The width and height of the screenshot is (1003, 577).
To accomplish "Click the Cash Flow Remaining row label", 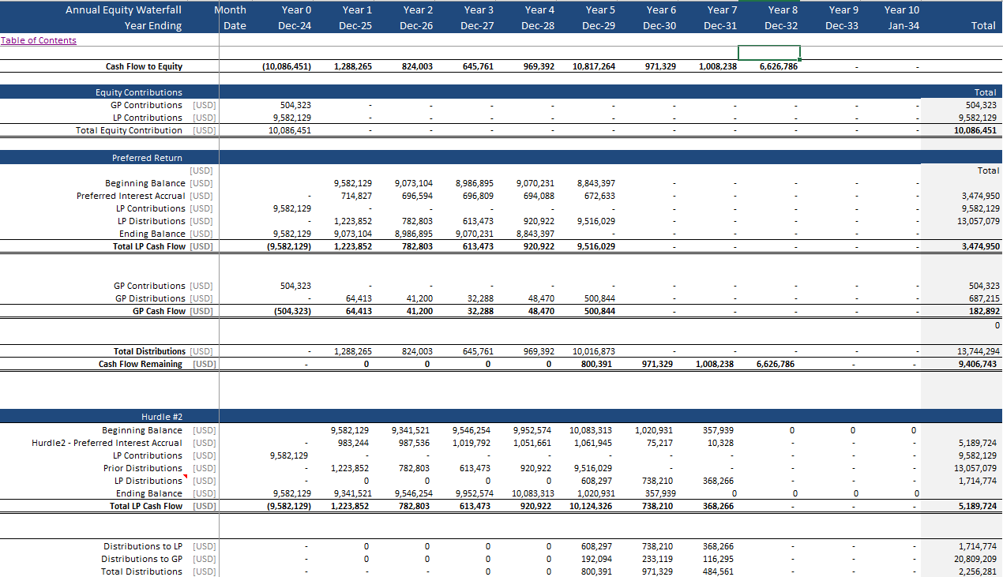I will coord(141,364).
